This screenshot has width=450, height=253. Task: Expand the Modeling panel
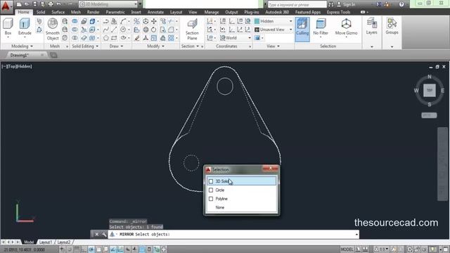[22, 46]
